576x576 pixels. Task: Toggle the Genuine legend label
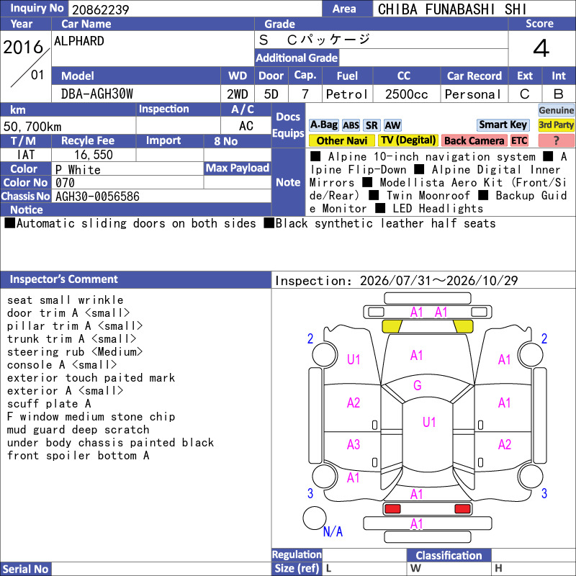(556, 111)
